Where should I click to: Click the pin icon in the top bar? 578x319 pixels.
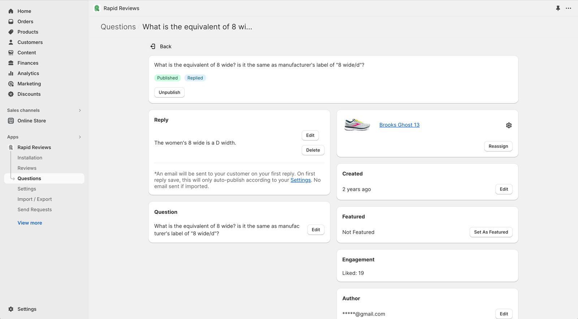[x=558, y=8]
